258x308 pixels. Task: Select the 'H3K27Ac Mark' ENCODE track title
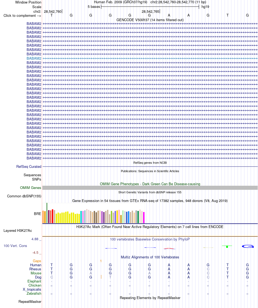coord(150,227)
